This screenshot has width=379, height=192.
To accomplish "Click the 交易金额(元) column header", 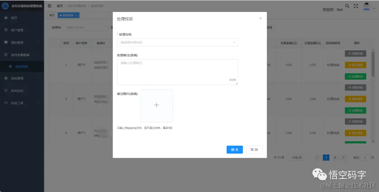I will coord(288,43).
